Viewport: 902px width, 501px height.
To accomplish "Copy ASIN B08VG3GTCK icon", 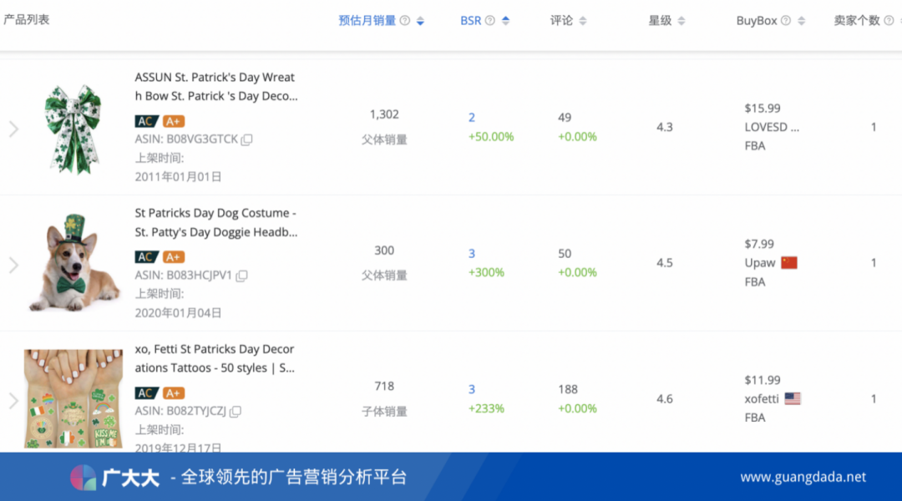I will click(246, 139).
